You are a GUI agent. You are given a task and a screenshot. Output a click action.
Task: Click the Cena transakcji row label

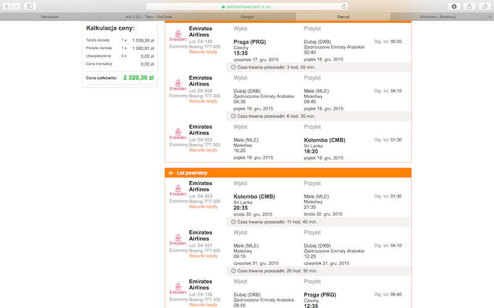[99, 64]
